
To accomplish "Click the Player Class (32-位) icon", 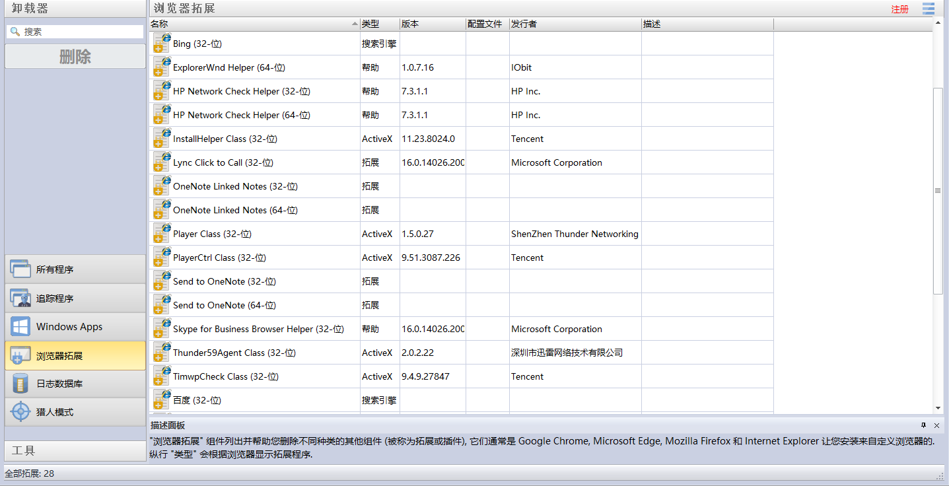I will click(162, 234).
